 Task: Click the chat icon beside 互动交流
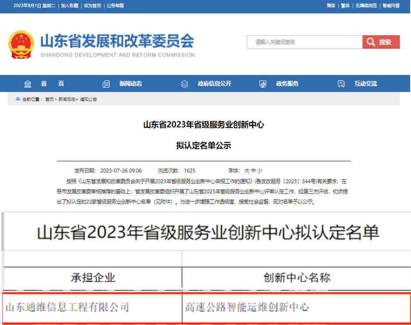pyautogui.click(x=341, y=84)
